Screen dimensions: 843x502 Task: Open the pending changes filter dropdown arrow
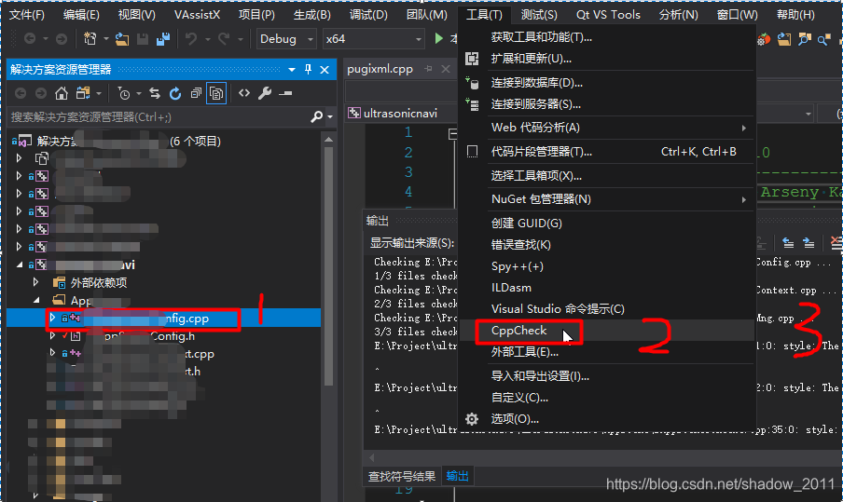[x=139, y=93]
